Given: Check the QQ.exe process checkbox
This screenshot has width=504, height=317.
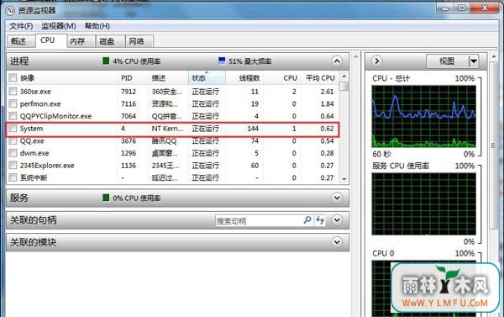Looking at the screenshot, I should (13, 140).
